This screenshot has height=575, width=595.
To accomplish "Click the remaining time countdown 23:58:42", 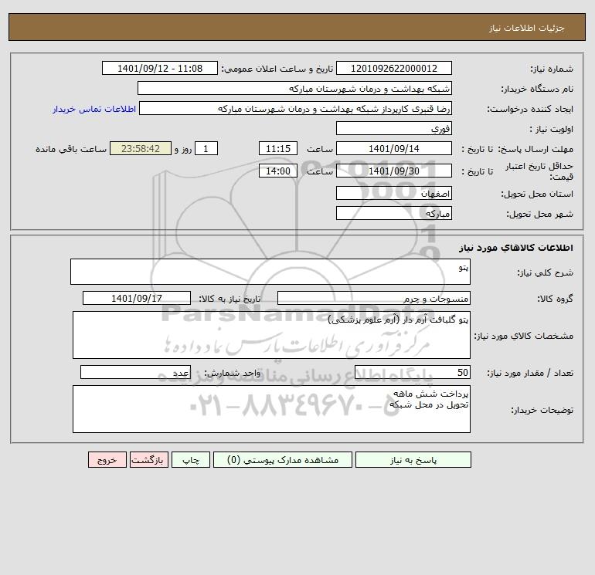I will (141, 149).
